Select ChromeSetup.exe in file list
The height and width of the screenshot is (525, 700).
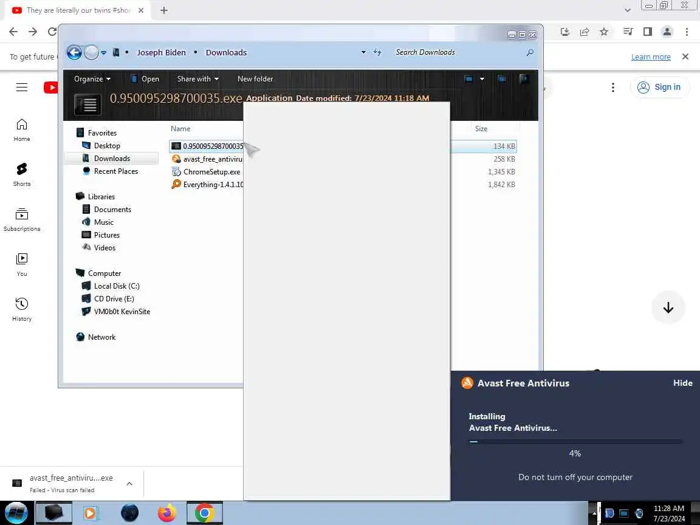[206, 172]
